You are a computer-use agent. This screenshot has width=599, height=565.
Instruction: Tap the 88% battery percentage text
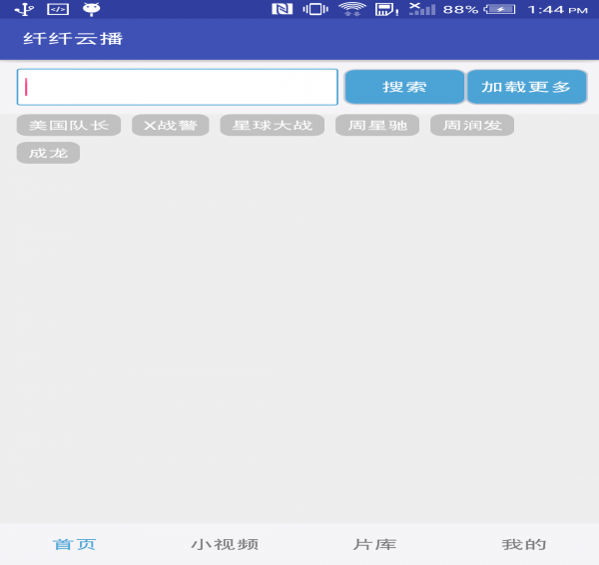coord(460,10)
